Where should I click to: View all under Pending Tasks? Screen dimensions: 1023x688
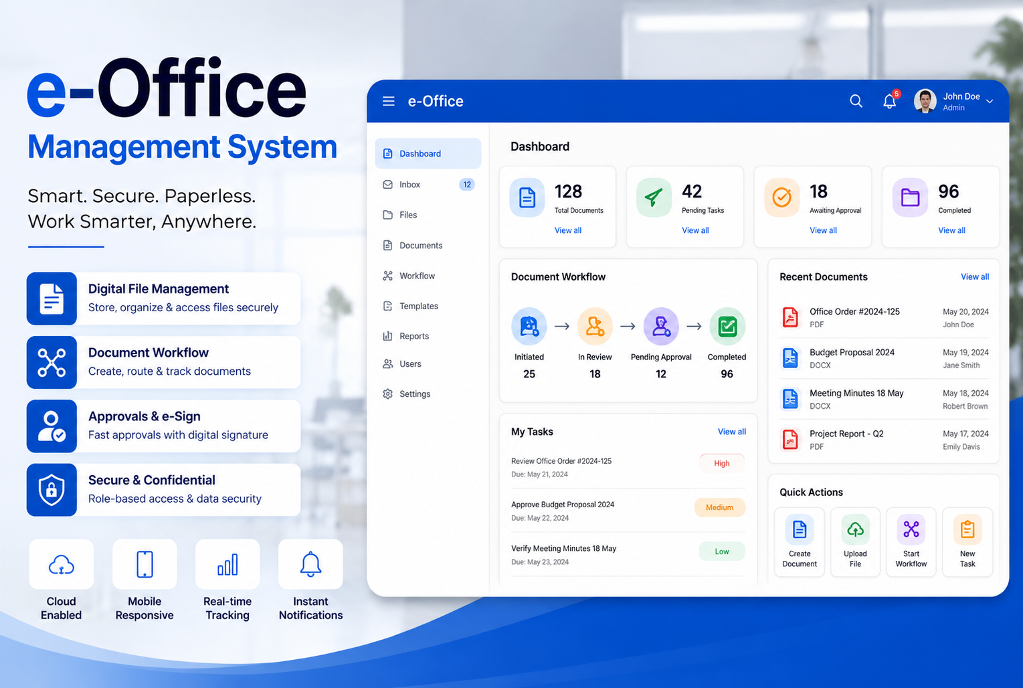tap(695, 230)
